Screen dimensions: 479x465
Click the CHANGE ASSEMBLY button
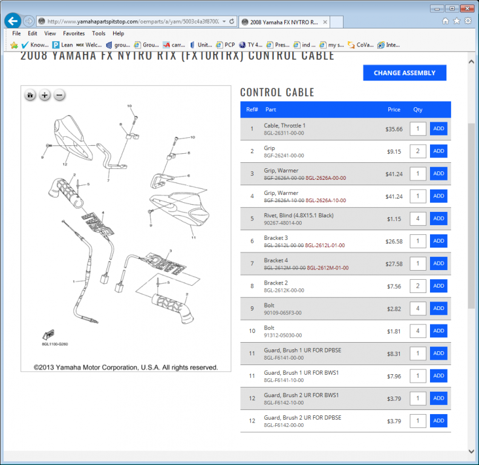click(x=405, y=73)
